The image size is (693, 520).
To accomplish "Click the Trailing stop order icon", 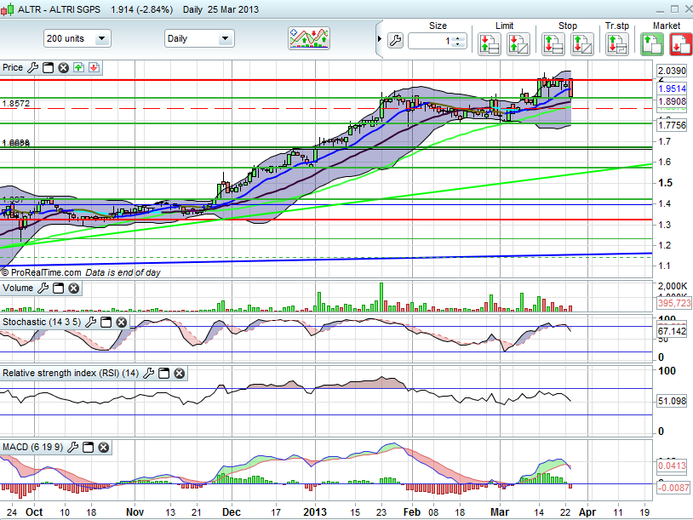I will point(616,44).
